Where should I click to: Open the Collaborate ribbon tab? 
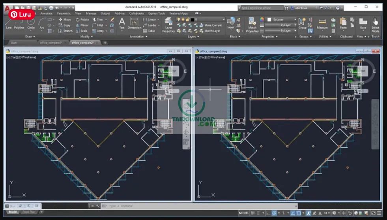point(136,13)
